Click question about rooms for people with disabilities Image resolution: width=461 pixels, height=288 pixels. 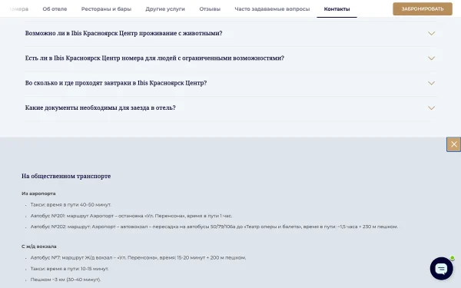coord(154,58)
